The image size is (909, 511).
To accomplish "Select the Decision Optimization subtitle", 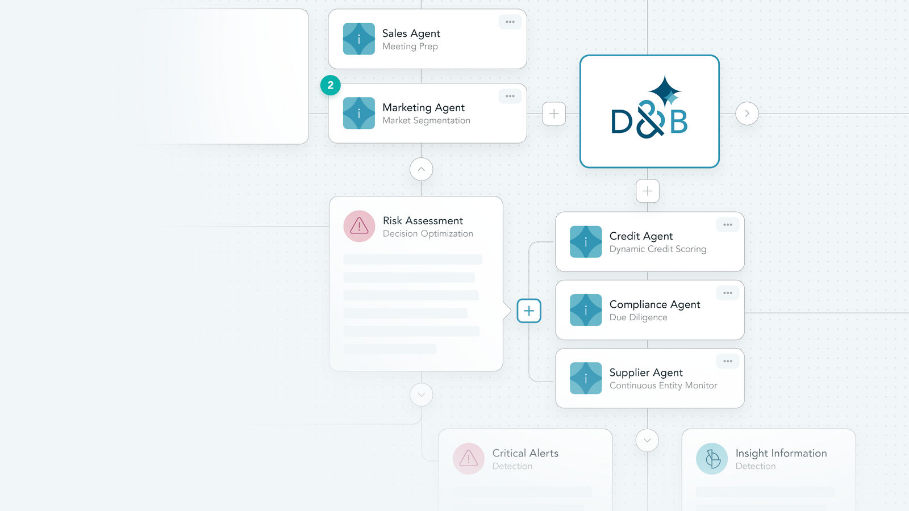I will (428, 233).
